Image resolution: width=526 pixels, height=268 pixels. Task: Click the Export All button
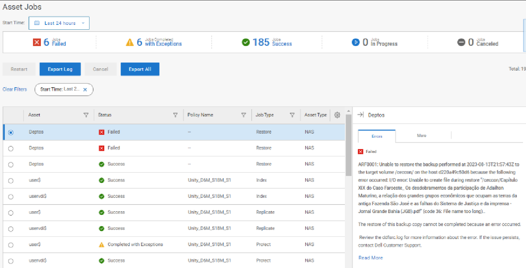tap(140, 69)
